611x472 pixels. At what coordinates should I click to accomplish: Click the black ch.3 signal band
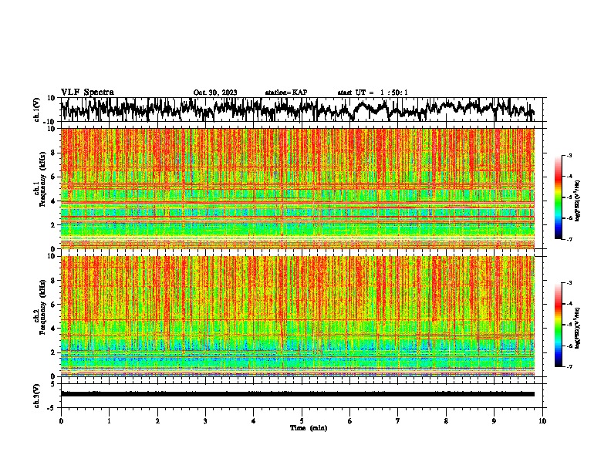click(x=298, y=394)
